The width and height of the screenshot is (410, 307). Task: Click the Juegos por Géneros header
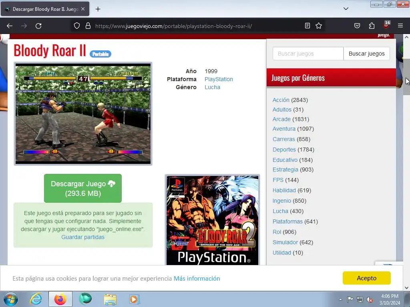[298, 78]
